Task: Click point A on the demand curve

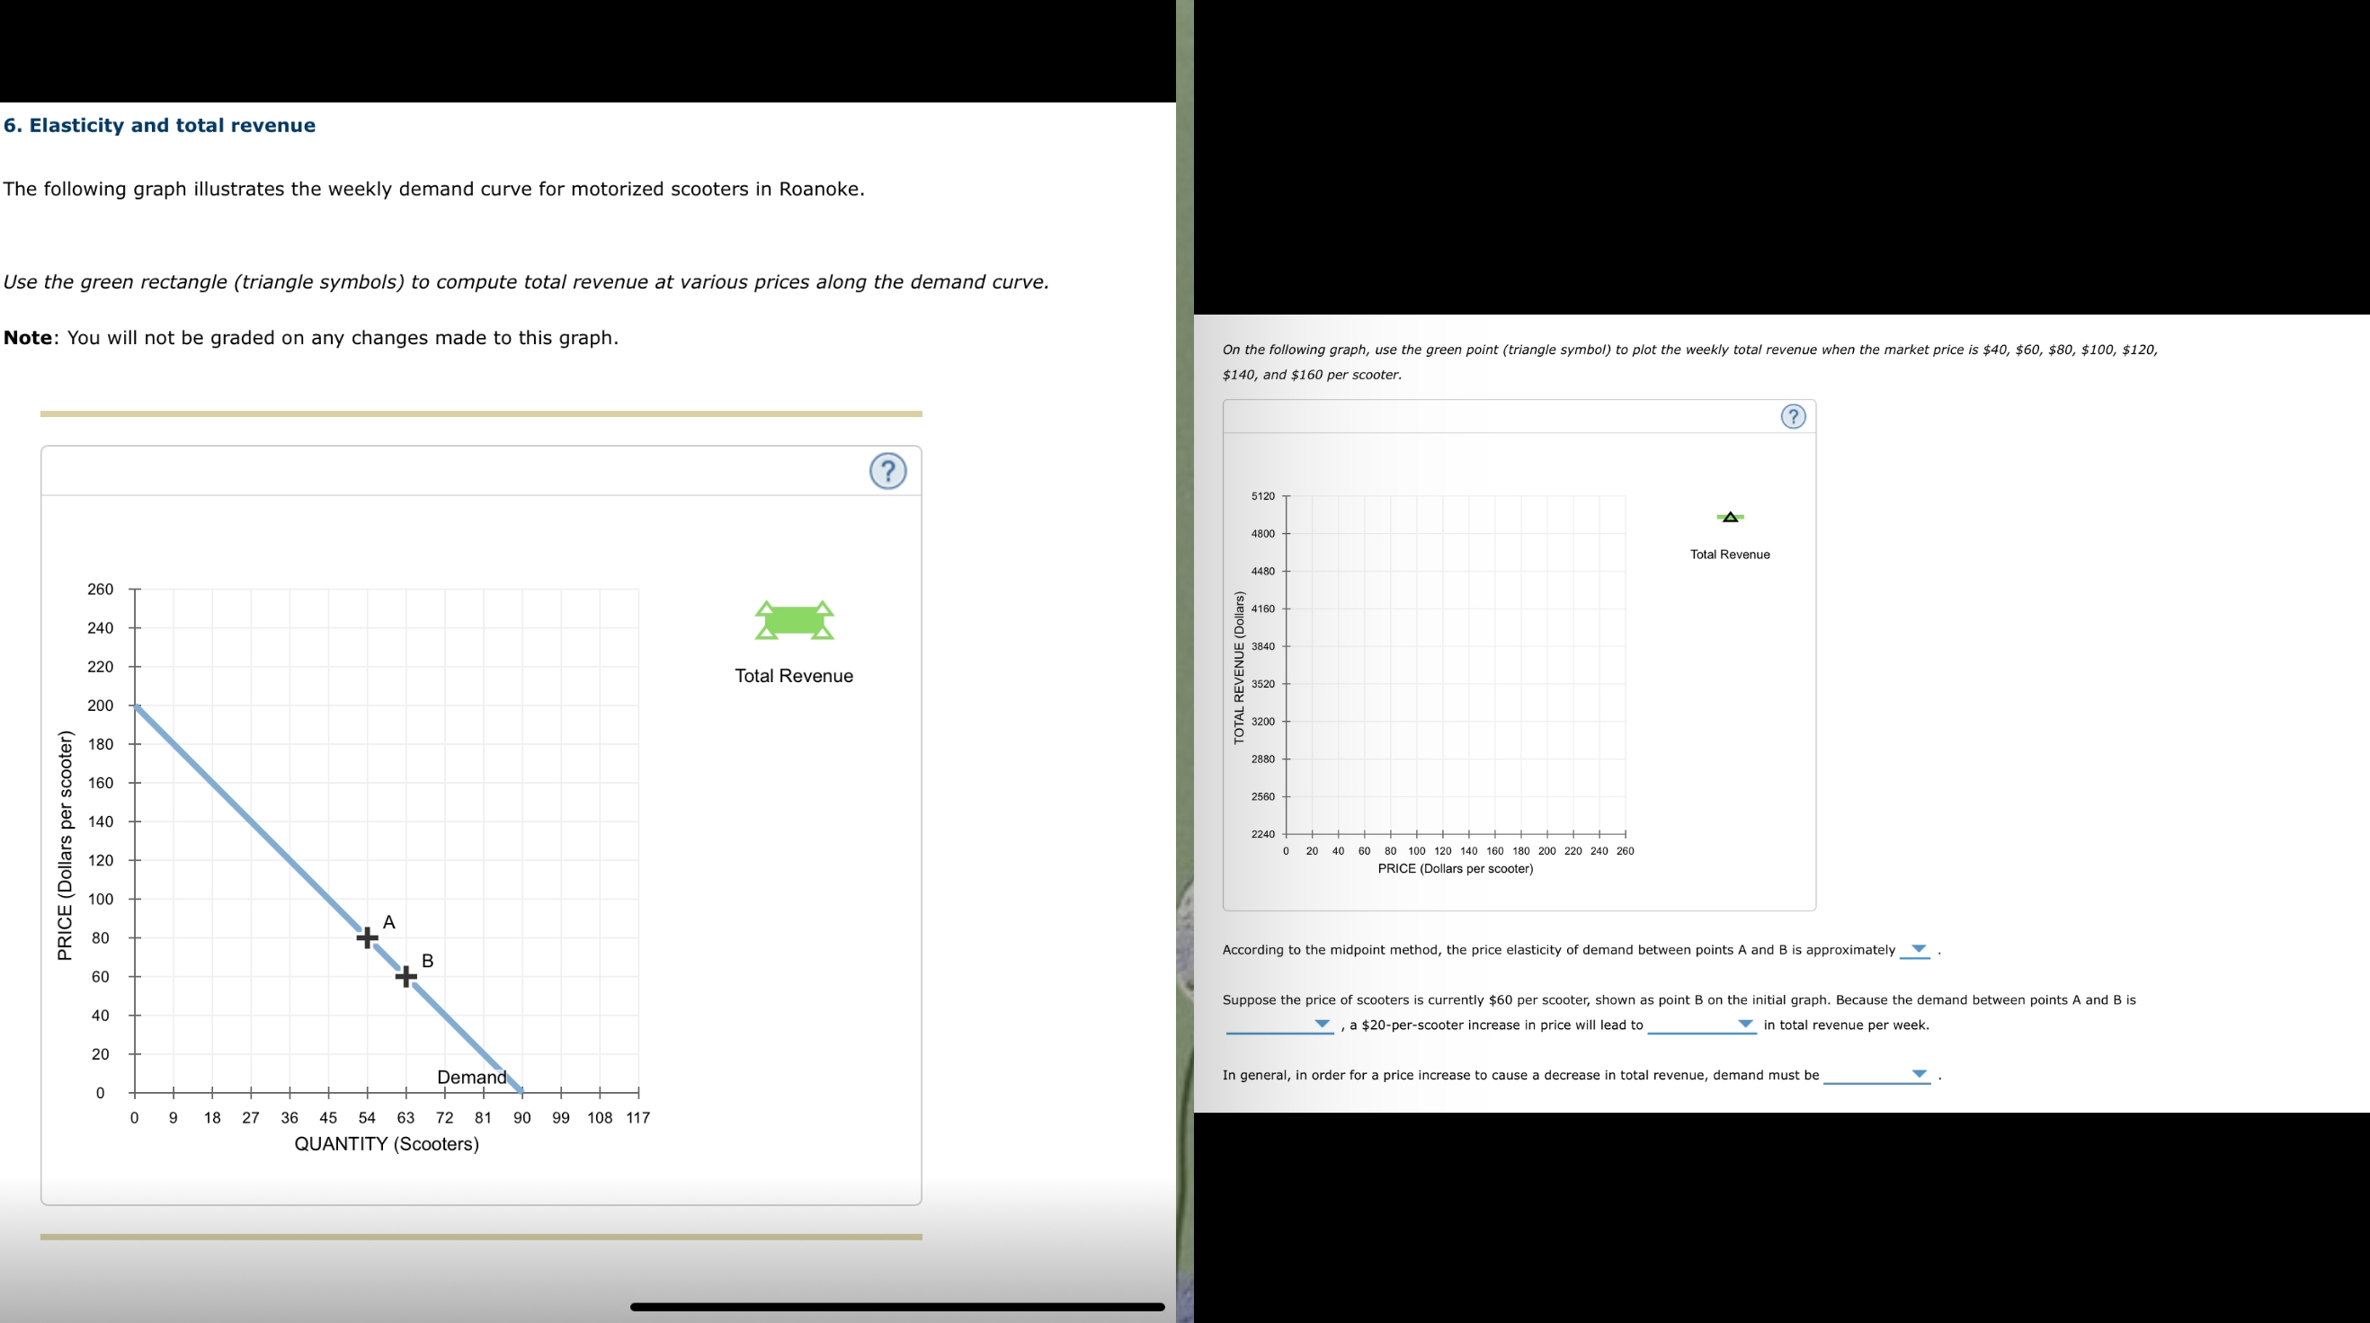Action: tap(366, 937)
